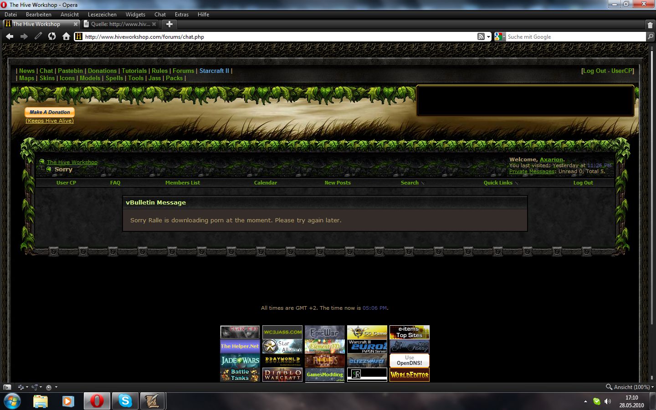This screenshot has height=410, width=656.
Task: Show hidden tray icons arrow
Action: coord(585,401)
